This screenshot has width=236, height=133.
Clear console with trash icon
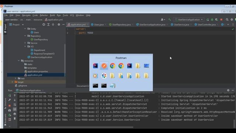[15, 118]
